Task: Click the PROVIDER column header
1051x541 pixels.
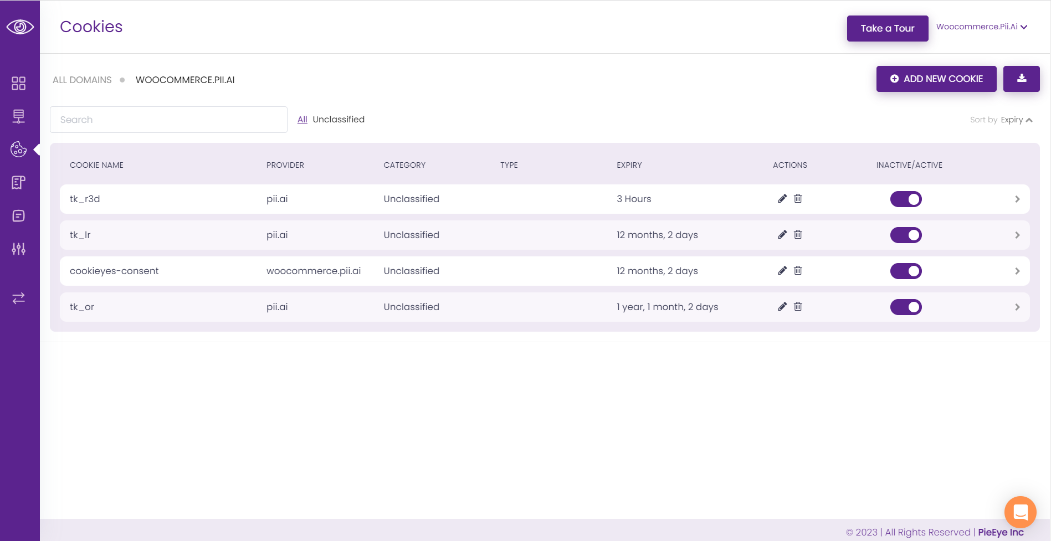Action: pyautogui.click(x=285, y=165)
